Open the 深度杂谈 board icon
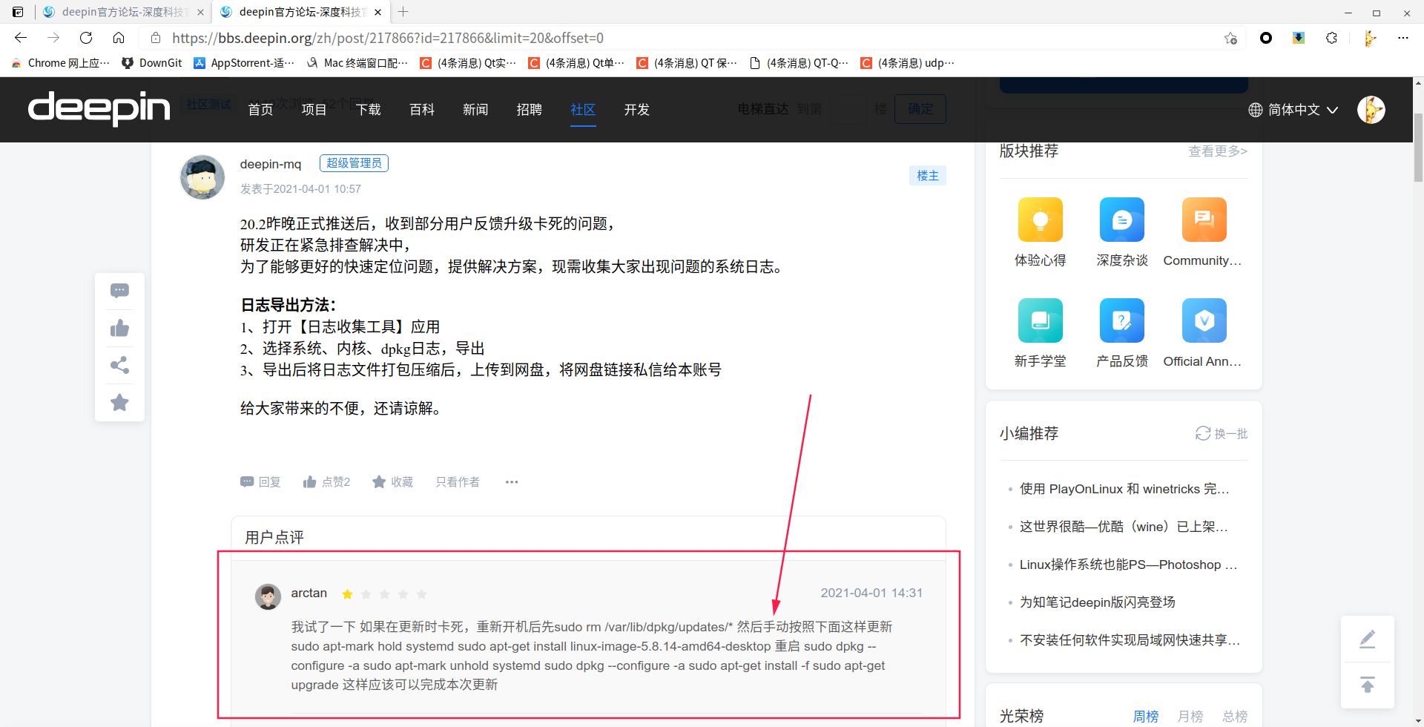The image size is (1424, 727). pos(1122,220)
